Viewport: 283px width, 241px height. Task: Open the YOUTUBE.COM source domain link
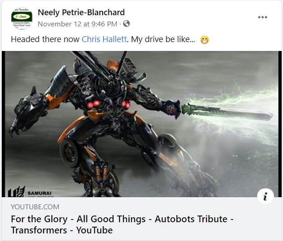35,207
